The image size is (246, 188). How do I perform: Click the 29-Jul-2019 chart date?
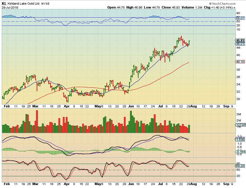point(10,7)
